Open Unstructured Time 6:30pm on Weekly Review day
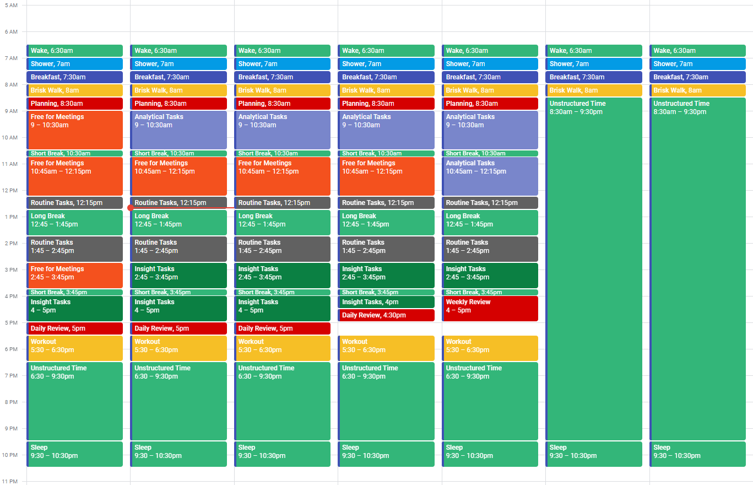The image size is (753, 485). click(490, 401)
